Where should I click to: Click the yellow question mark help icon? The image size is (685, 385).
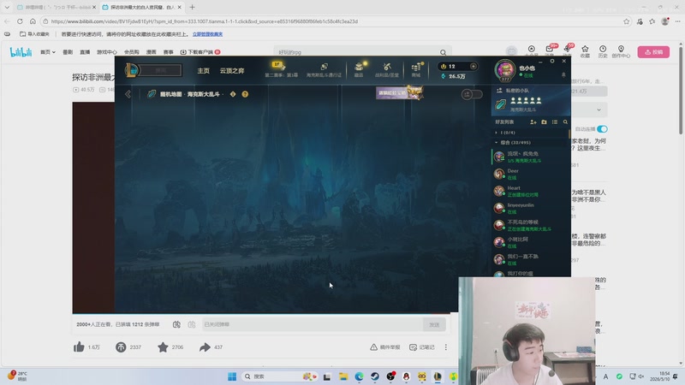click(245, 94)
